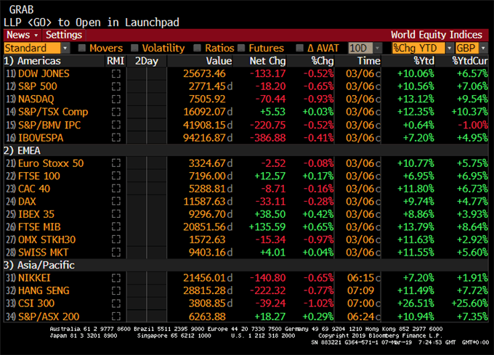Open the Settings menu

(64, 35)
